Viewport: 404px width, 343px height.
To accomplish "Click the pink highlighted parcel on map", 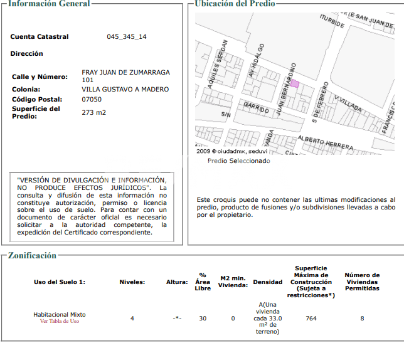I will click(x=294, y=83).
